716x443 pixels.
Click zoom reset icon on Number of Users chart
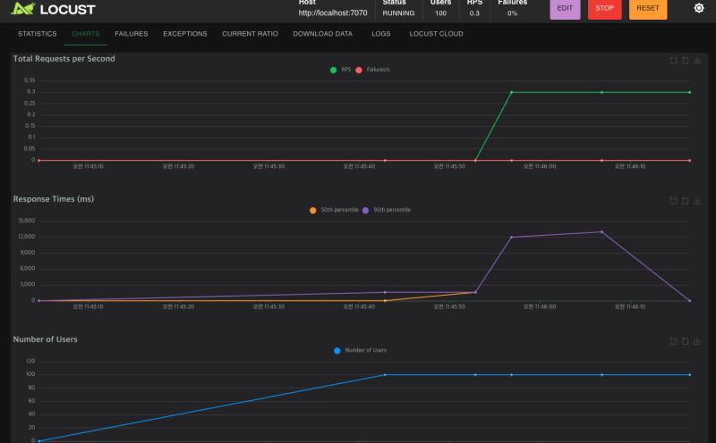coord(685,341)
